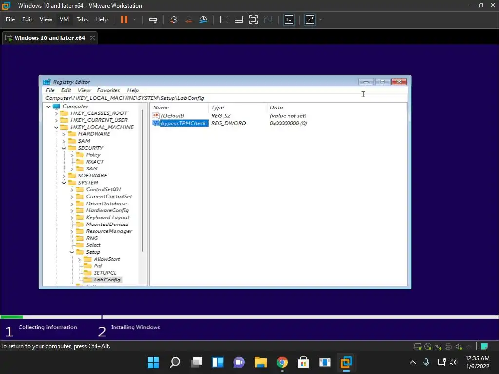The height and width of the screenshot is (374, 499).
Task: Select the Windows 10 and later x64 tab
Action: 50,38
